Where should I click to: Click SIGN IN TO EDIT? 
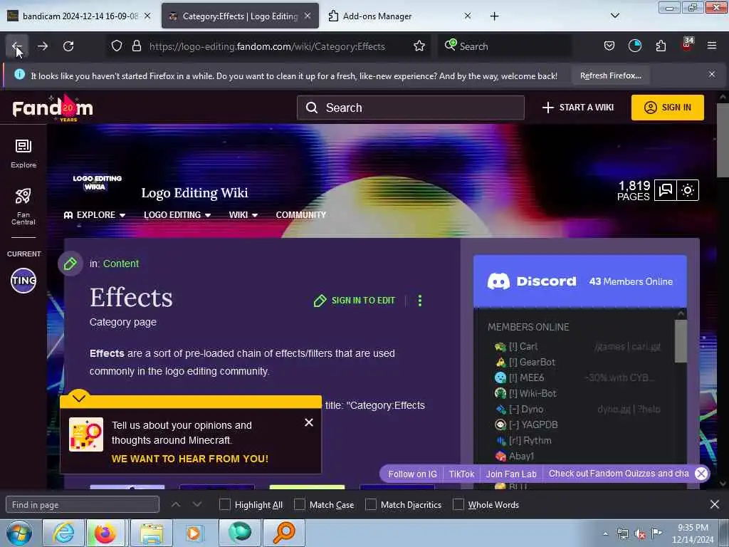click(355, 301)
